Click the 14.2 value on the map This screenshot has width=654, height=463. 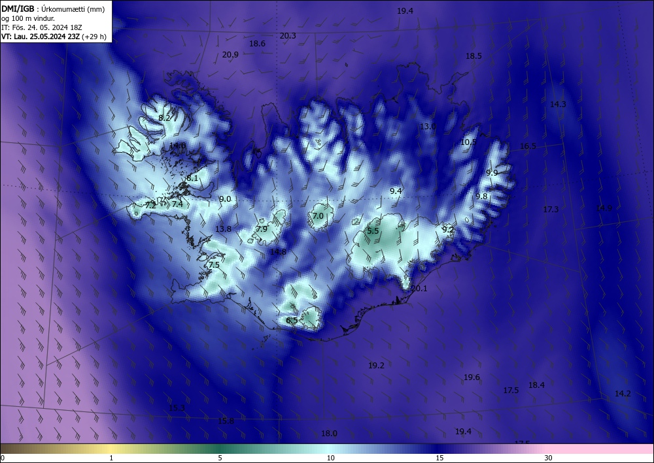623,393
